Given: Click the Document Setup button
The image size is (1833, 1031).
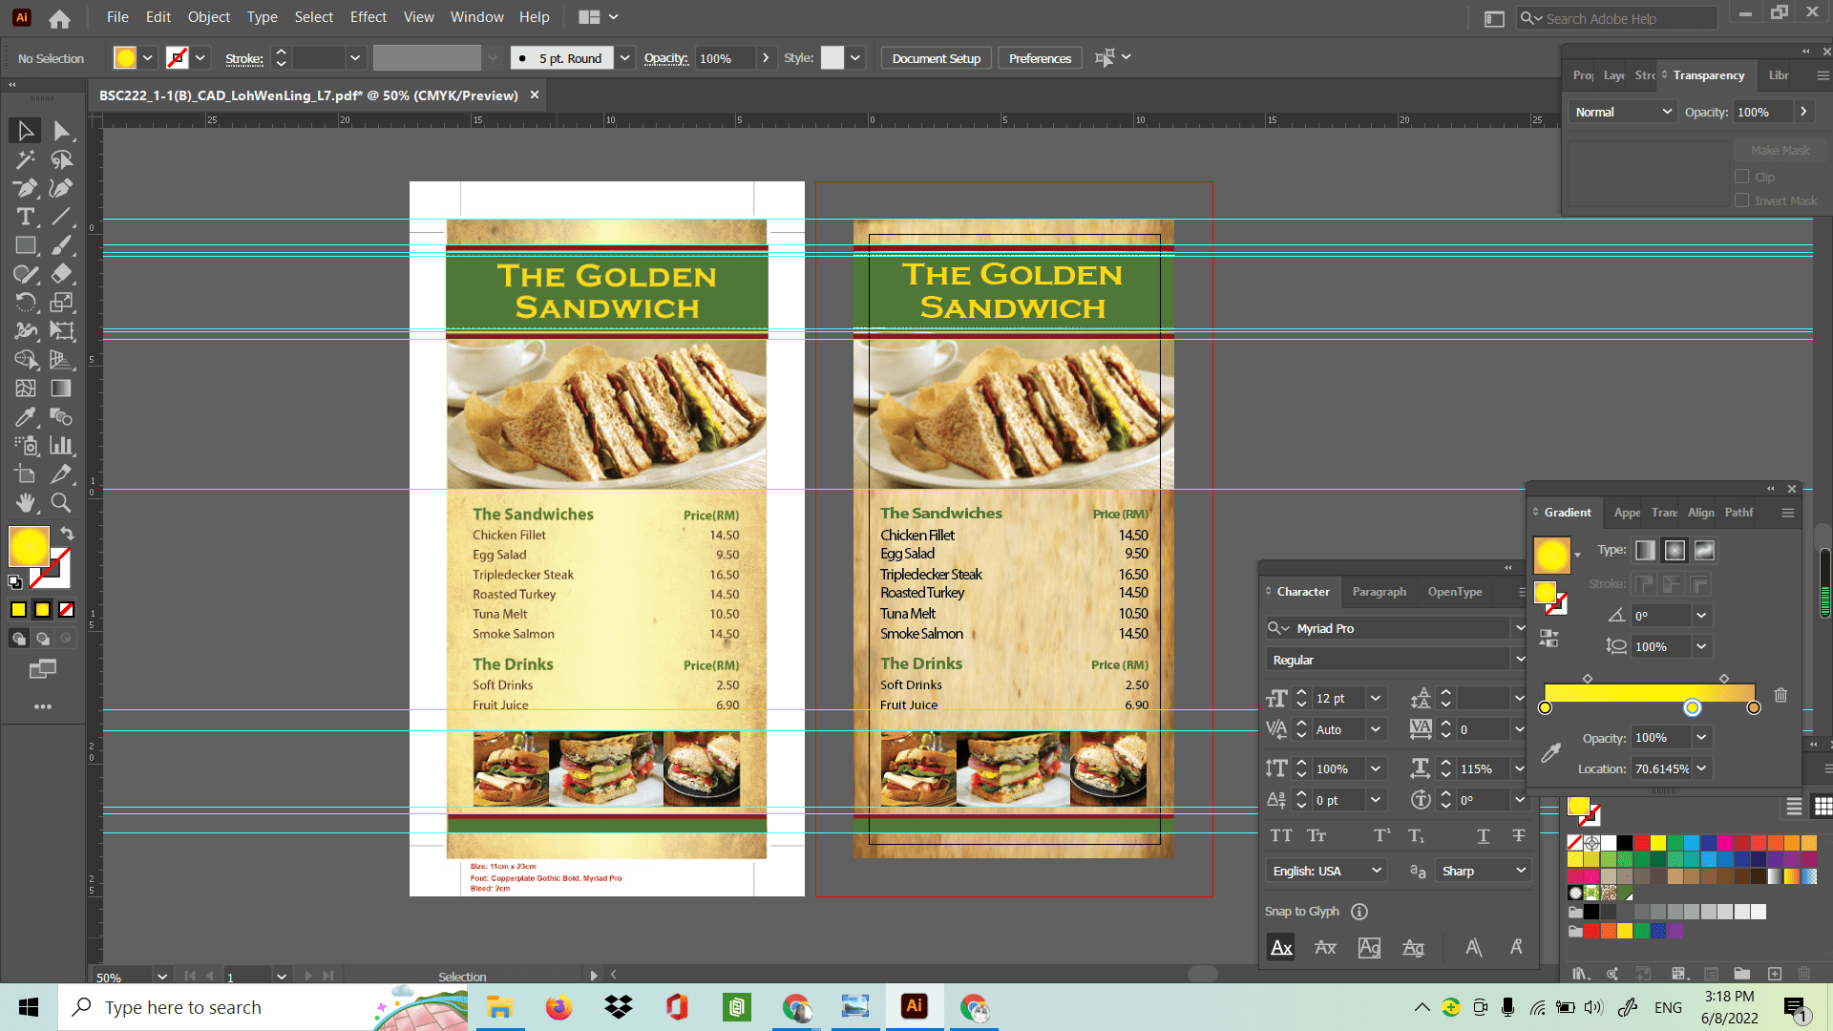Looking at the screenshot, I should 936,58.
